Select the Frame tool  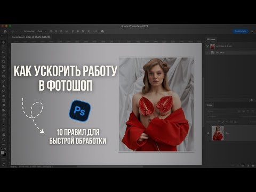(3, 67)
